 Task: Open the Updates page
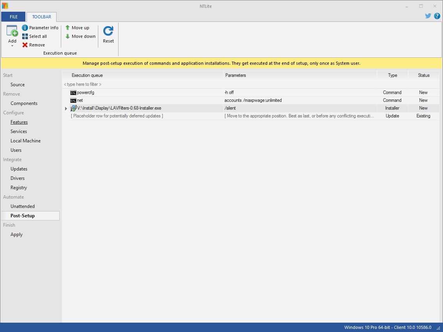[19, 169]
